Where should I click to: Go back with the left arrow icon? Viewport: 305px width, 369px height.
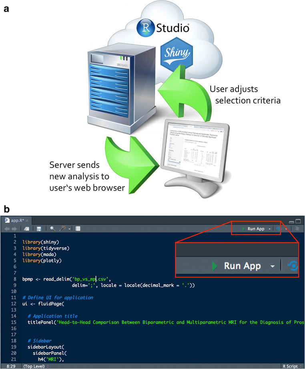click(x=6, y=229)
